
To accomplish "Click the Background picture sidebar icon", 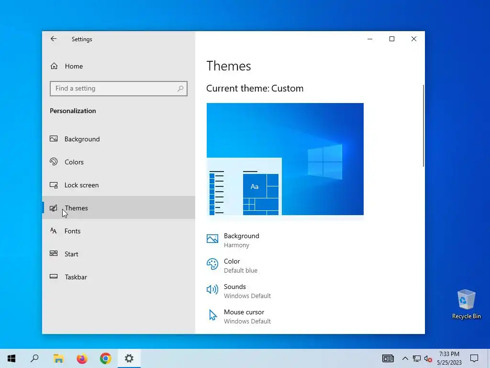I will (54, 138).
